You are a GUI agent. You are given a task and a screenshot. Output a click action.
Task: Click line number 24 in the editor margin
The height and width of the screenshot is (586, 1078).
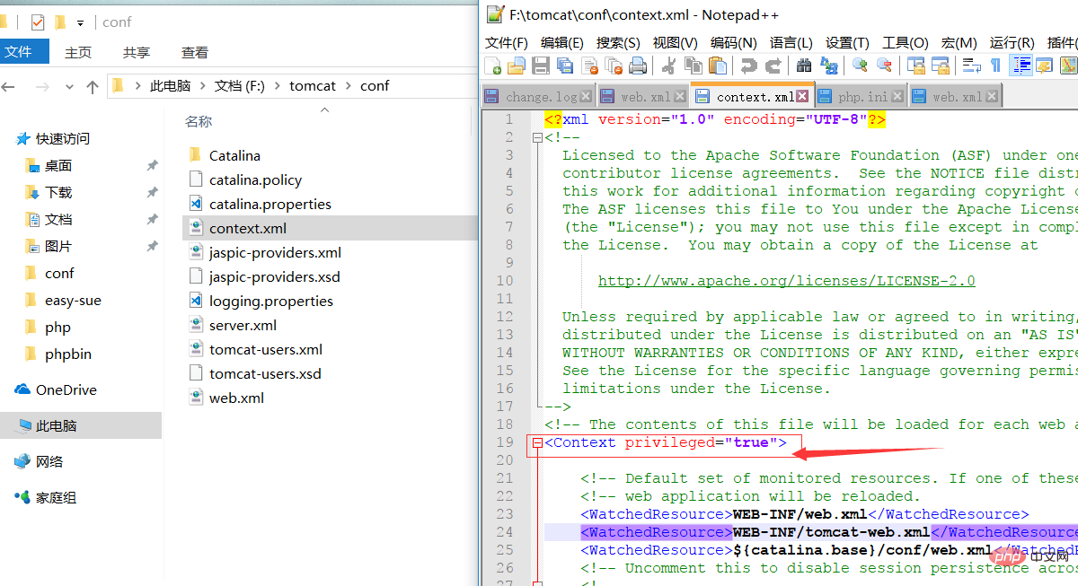click(x=504, y=532)
